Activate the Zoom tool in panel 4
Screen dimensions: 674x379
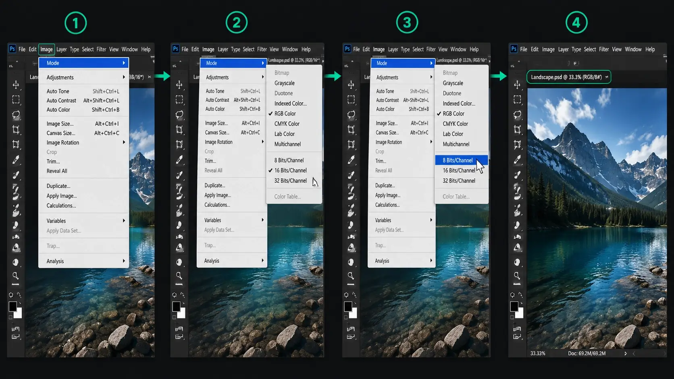pyautogui.click(x=517, y=276)
